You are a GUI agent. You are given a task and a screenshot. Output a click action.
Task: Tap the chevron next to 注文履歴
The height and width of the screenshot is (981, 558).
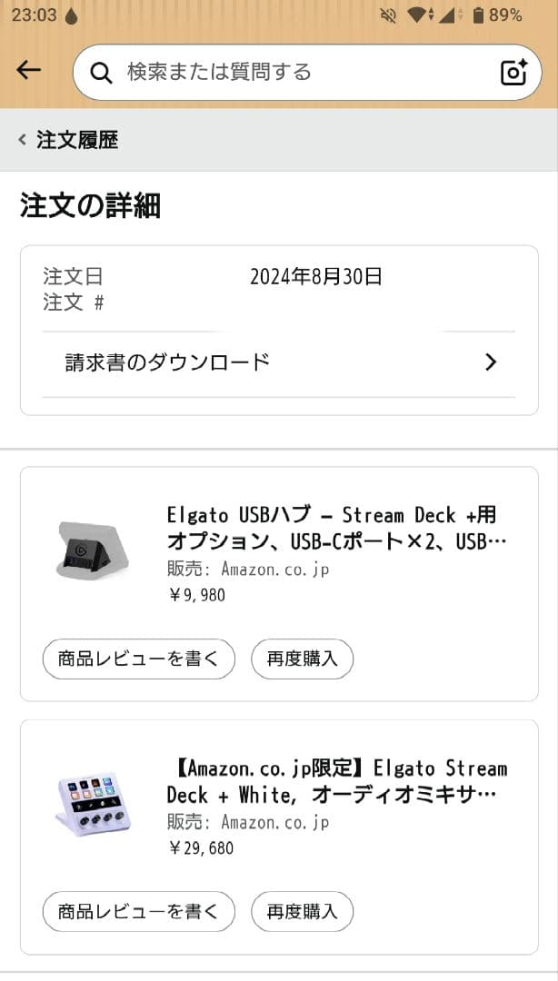pos(20,140)
